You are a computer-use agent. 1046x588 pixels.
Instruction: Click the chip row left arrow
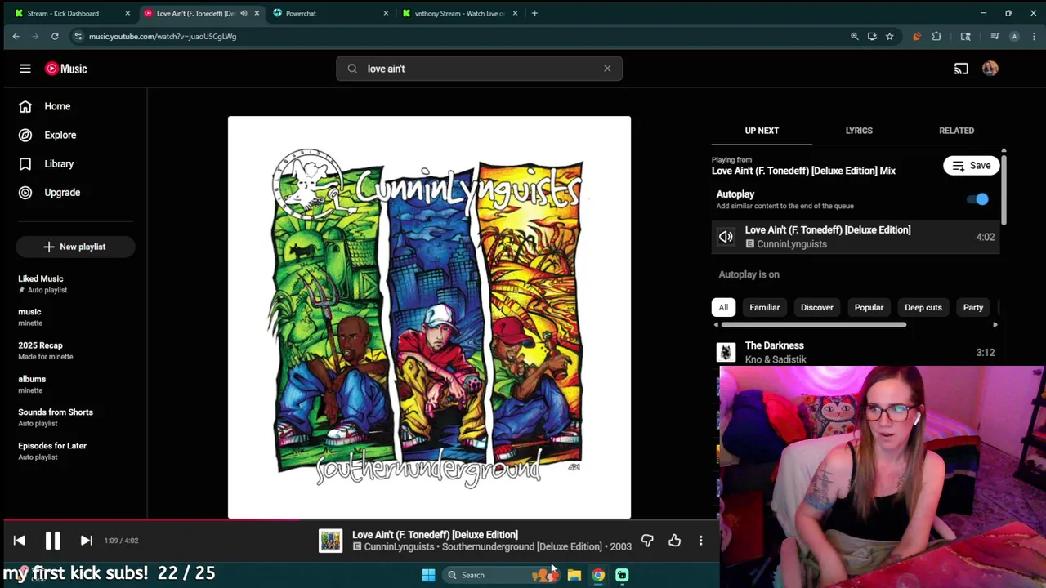[x=717, y=325]
